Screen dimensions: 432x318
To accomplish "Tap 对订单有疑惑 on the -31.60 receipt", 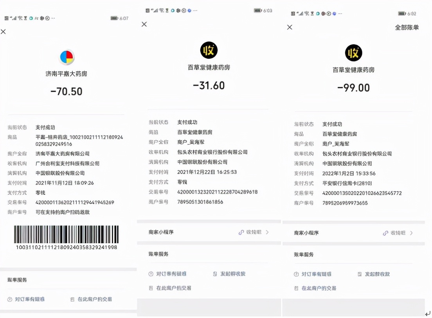I will 171,274.
